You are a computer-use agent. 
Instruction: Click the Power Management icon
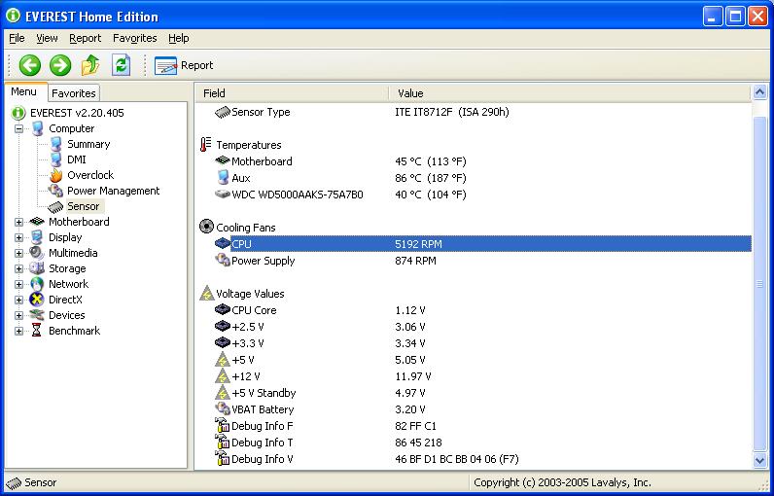[x=55, y=191]
